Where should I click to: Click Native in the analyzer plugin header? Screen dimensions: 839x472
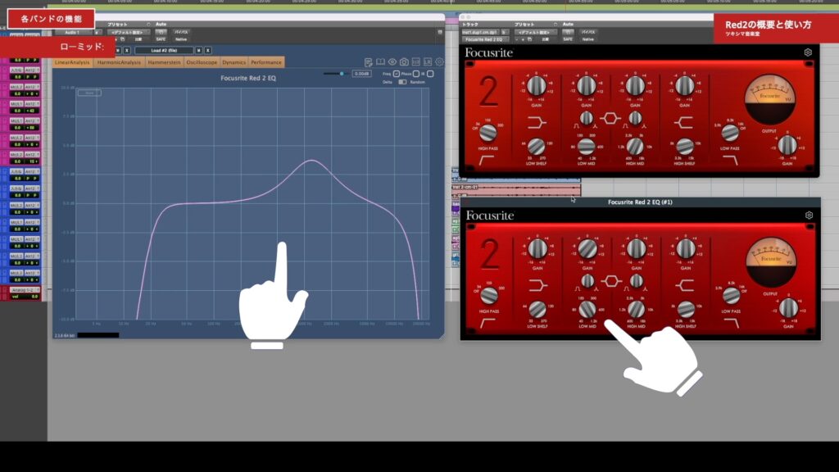point(181,39)
